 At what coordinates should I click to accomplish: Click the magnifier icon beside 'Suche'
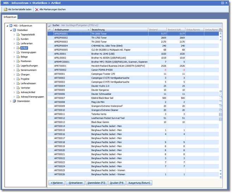coord(49,25)
